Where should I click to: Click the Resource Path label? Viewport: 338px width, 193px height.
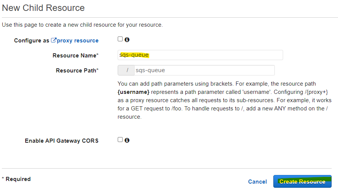(x=77, y=71)
